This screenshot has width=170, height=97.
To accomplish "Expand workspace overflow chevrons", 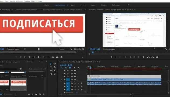I will click(129, 5).
